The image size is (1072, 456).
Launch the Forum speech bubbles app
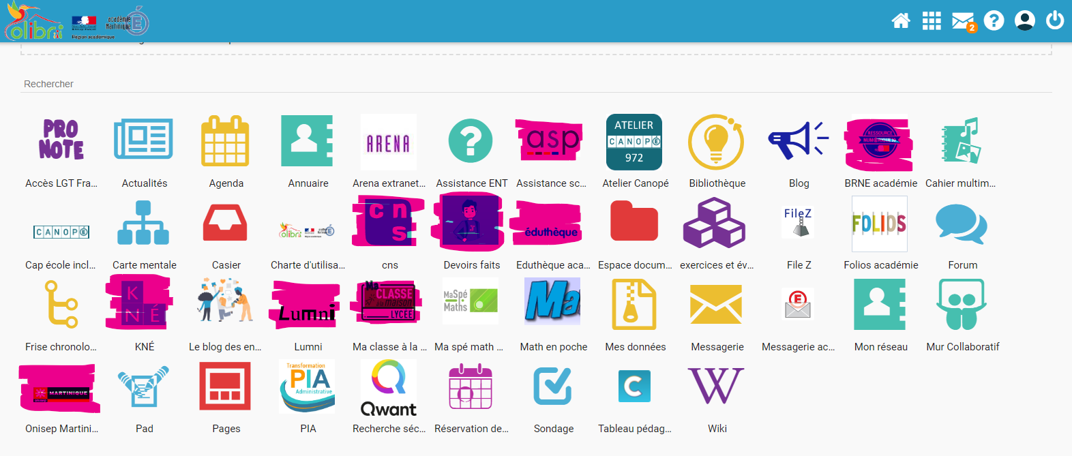tap(962, 224)
